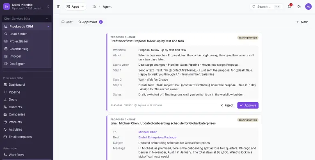The image size is (315, 160).
Task: Open PipeLeads CRM app
Action: pyautogui.click(x=26, y=27)
